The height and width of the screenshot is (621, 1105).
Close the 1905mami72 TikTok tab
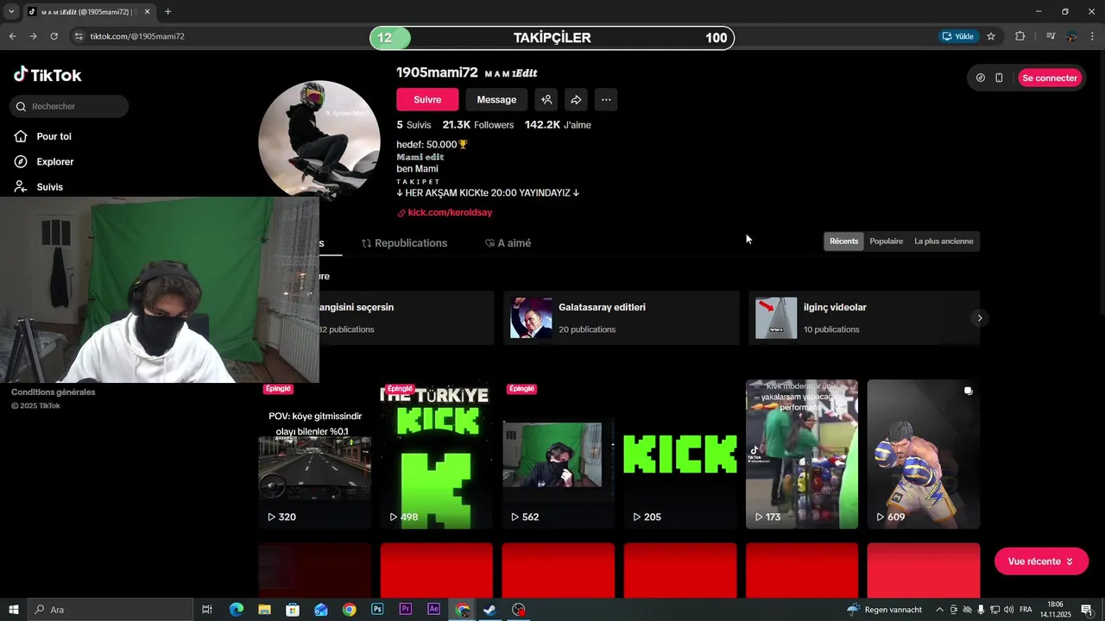point(147,12)
